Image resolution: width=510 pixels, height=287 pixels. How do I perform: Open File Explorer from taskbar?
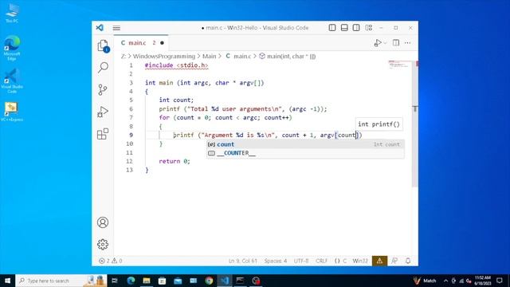tap(147, 281)
